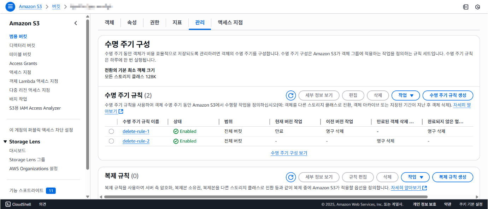
Task: Click the horizontal scrollbar at bottom
Action: [265, 197]
